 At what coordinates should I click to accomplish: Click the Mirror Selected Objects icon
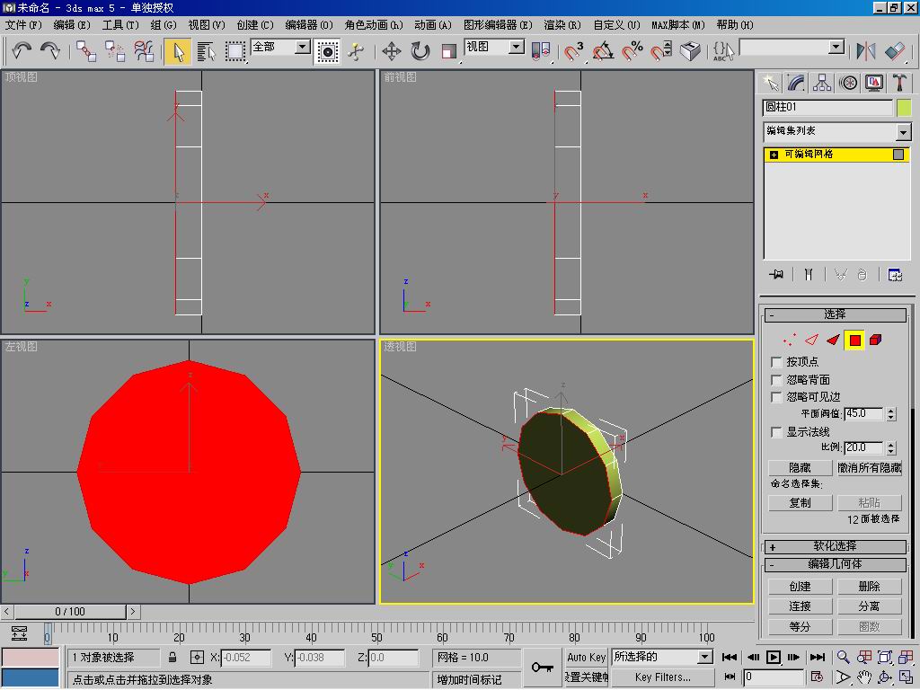click(x=866, y=51)
